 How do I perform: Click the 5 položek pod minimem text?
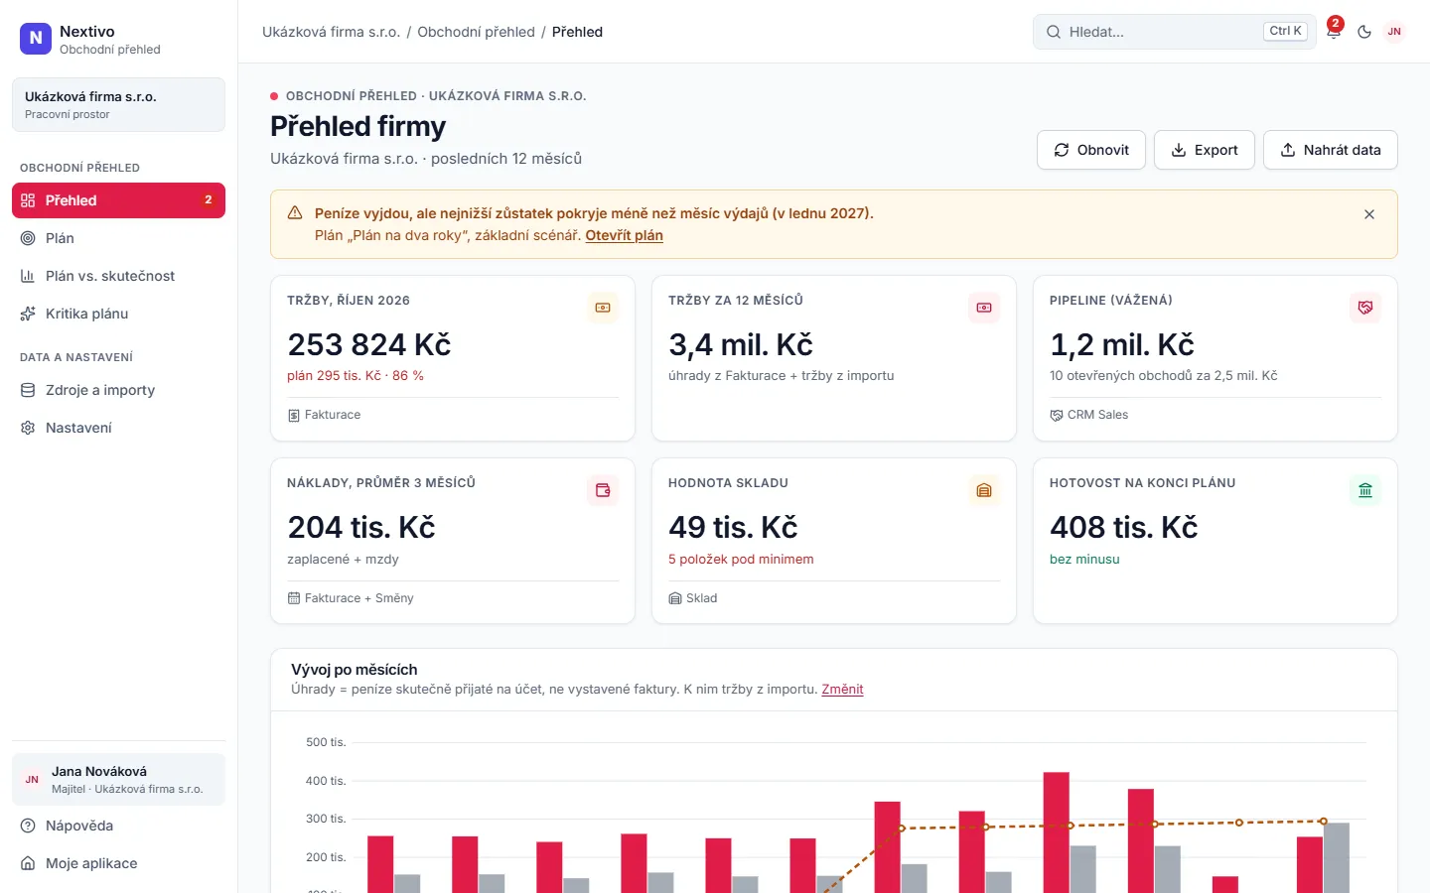[x=741, y=560]
